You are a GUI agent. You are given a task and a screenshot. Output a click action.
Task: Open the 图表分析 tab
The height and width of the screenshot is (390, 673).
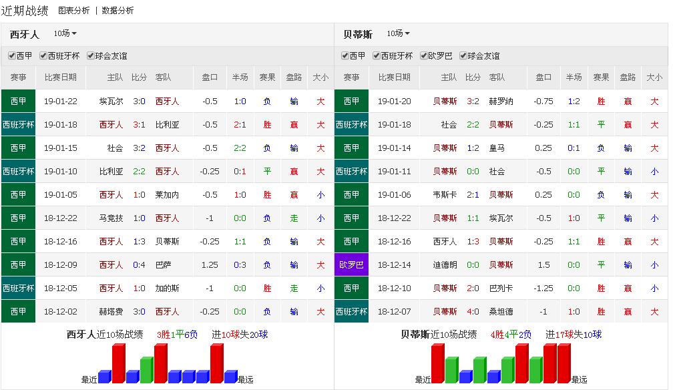pos(73,11)
